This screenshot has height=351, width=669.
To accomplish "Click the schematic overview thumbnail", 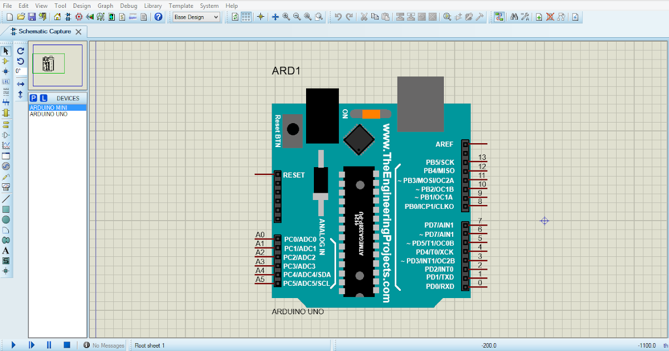I will [x=57, y=66].
